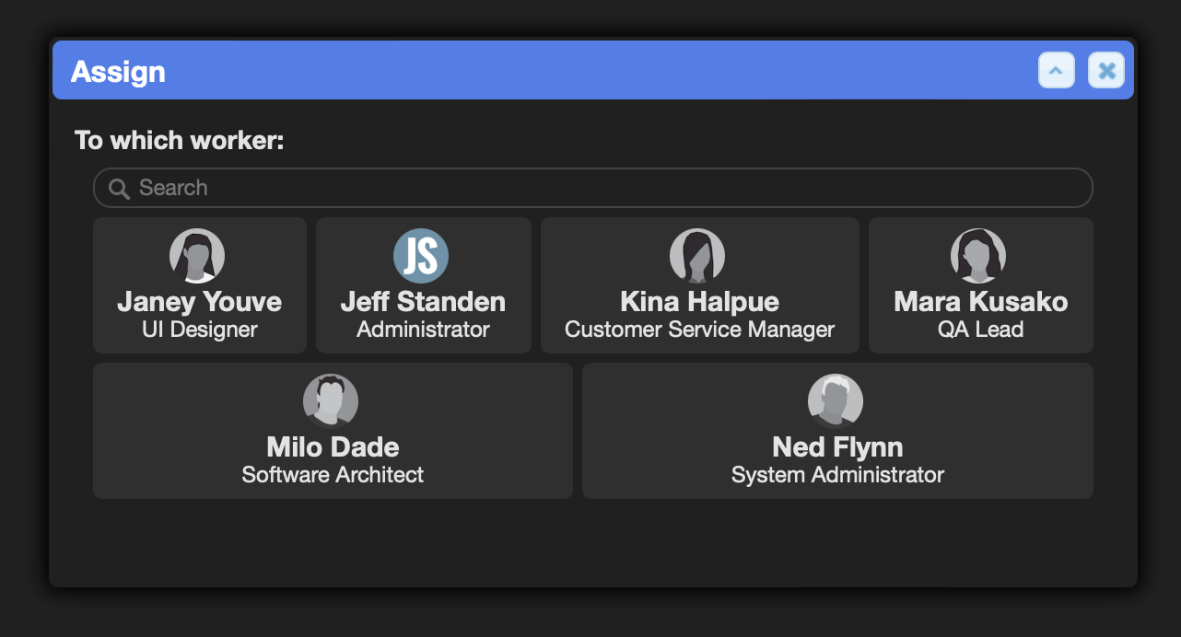Click Ned Flynn's avatar icon
The width and height of the screenshot is (1181, 637).
tap(836, 401)
